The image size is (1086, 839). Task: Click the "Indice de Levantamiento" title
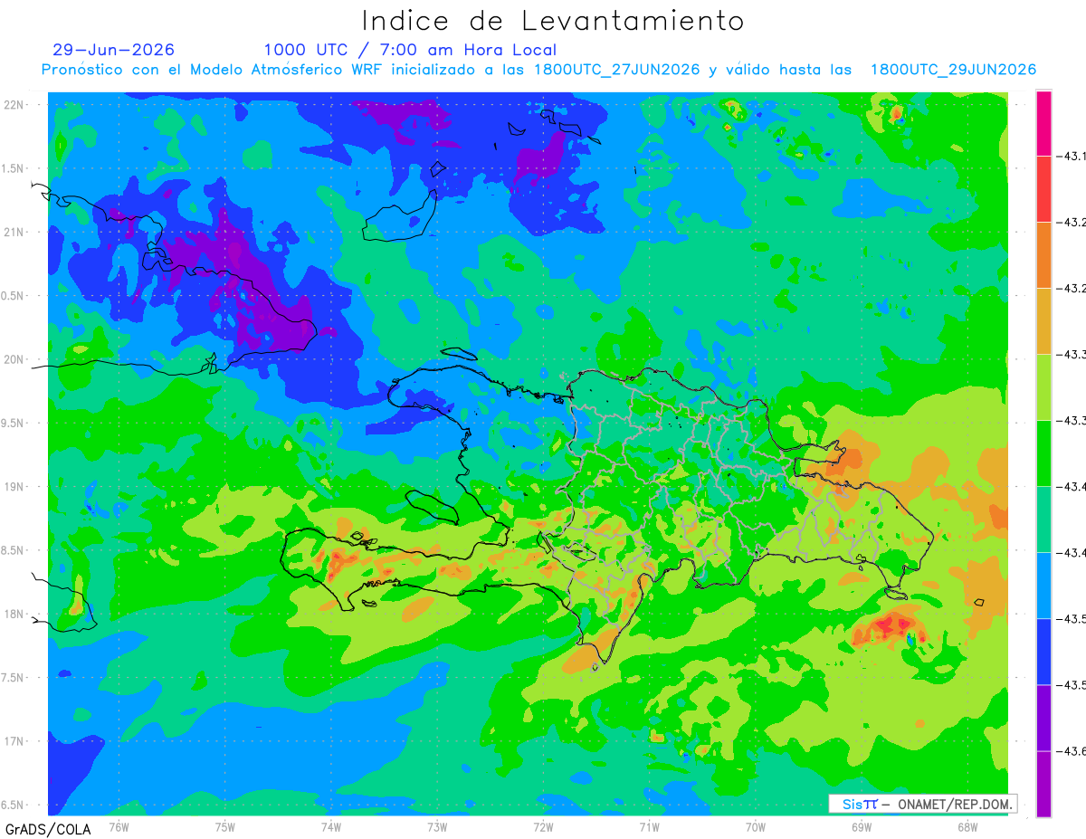(x=553, y=21)
